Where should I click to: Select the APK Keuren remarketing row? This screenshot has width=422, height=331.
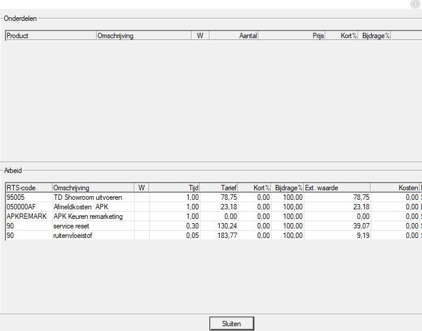coord(214,216)
